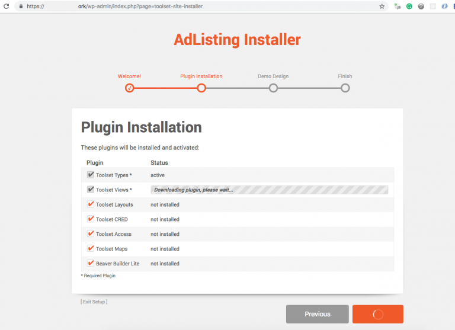Image resolution: width=455 pixels, height=330 pixels.
Task: Click the 'Beaver Builder Lite' plugin name
Action: coord(117,264)
